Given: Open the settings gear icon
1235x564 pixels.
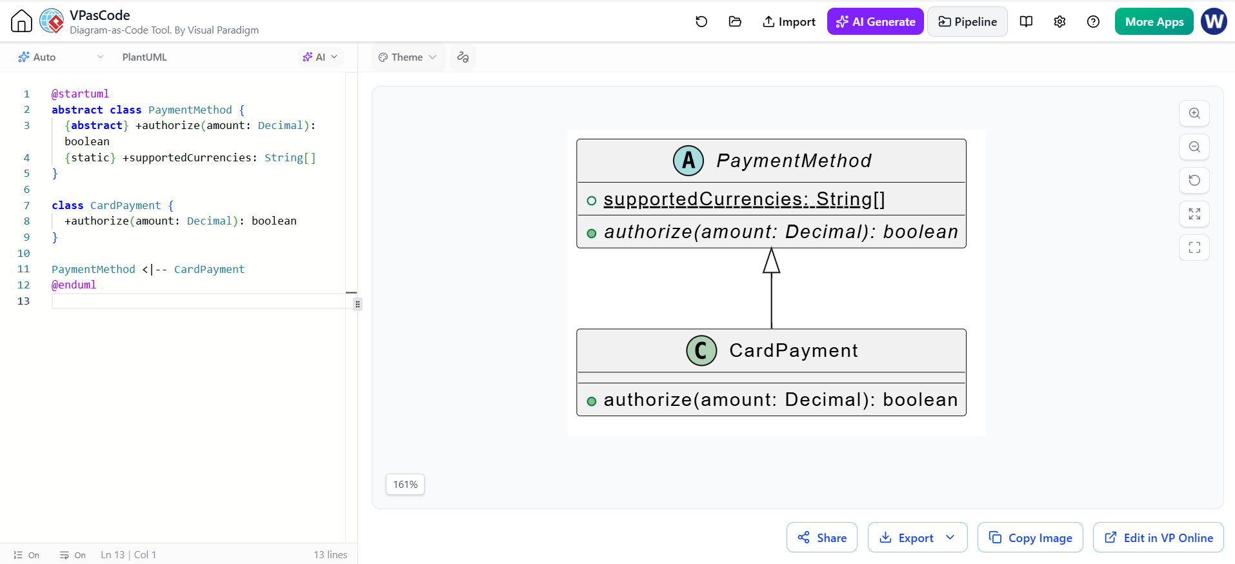Looking at the screenshot, I should coord(1059,21).
